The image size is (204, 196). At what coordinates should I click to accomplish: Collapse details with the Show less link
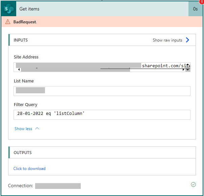pos(23,129)
